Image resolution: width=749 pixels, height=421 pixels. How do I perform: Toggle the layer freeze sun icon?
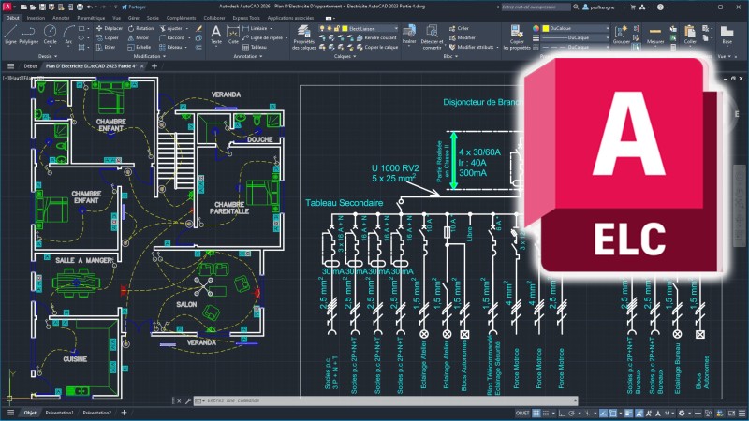point(330,29)
